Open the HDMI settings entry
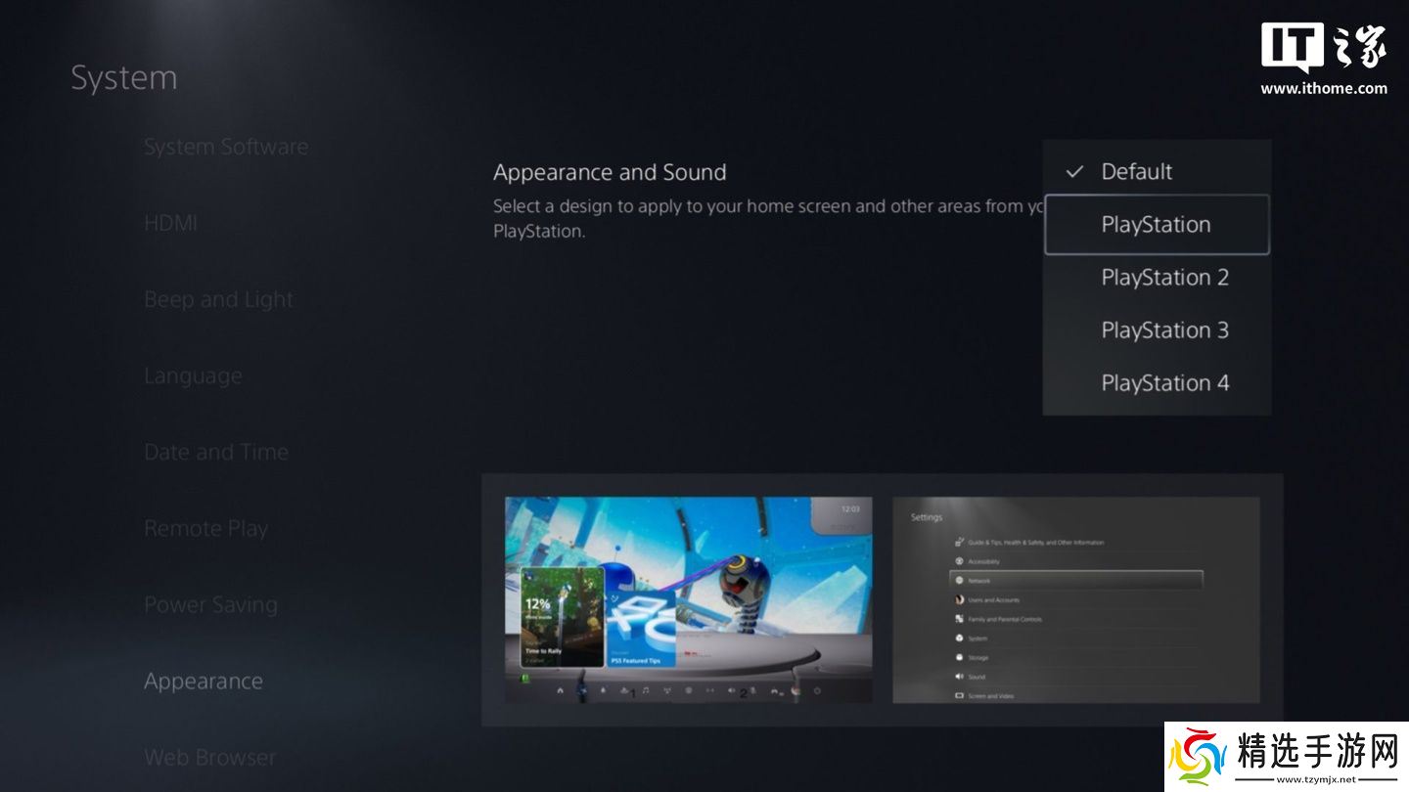This screenshot has width=1409, height=792. 170,223
